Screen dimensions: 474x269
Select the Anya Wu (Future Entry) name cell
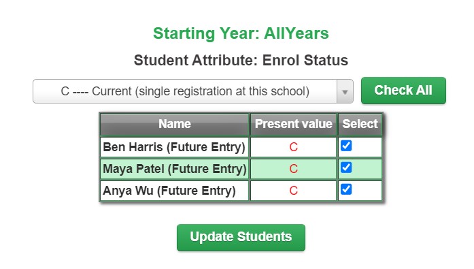pyautogui.click(x=174, y=191)
